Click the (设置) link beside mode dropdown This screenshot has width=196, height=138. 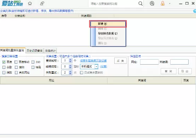[x=104, y=67]
